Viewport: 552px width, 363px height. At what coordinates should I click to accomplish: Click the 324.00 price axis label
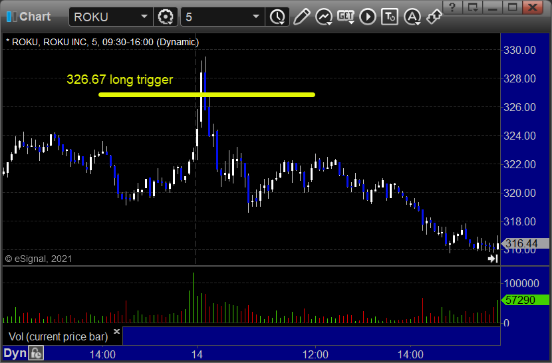pyautogui.click(x=519, y=136)
